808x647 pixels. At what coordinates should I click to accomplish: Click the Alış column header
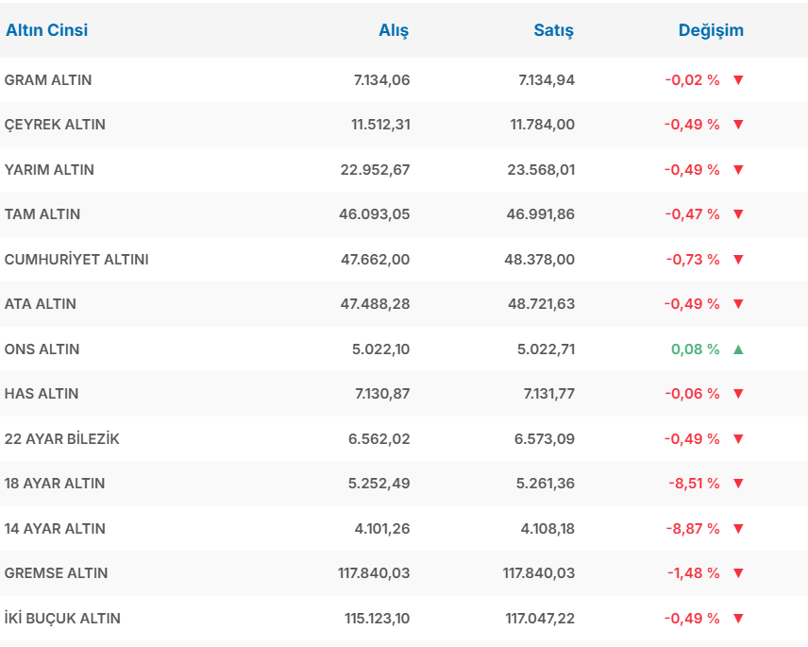coord(394,30)
